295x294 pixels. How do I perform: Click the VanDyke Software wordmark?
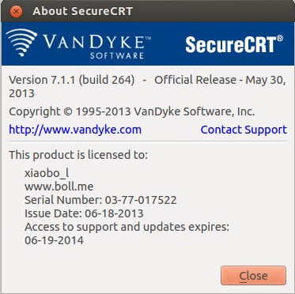click(97, 47)
